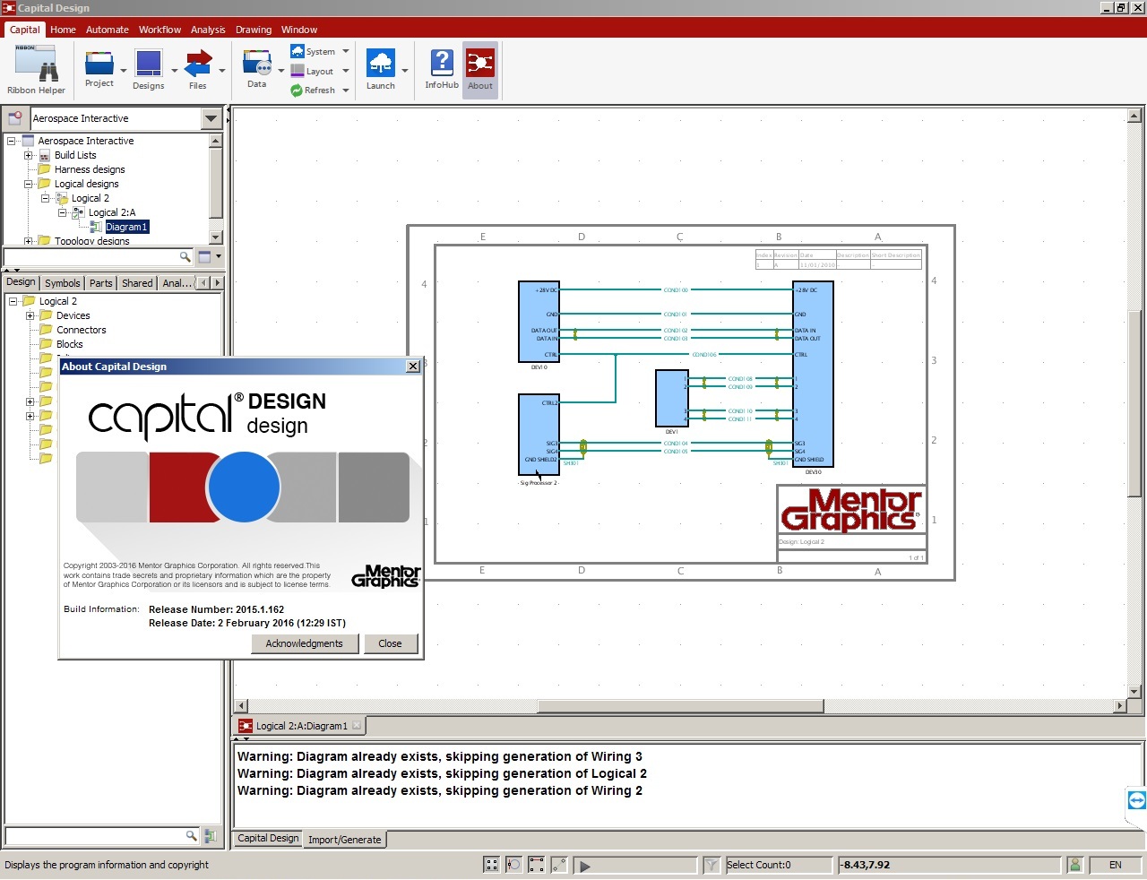
Task: Click the circle-select icon in the status bar
Action: [513, 865]
